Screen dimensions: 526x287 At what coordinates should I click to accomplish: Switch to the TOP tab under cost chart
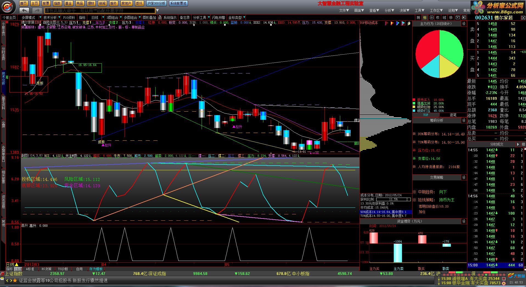(x=426, y=115)
